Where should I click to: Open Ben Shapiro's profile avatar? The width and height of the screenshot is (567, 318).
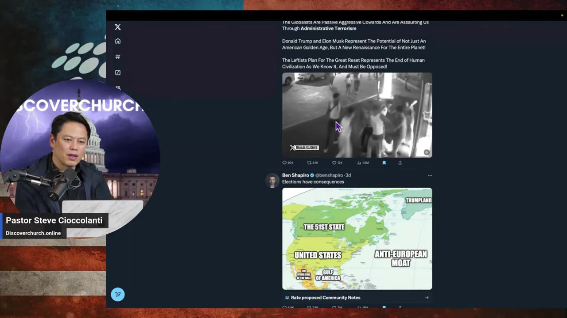(x=272, y=180)
